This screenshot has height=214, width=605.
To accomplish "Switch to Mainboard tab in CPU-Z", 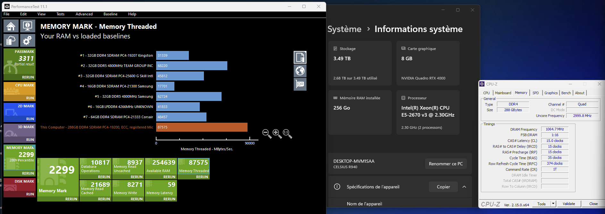I will coord(503,93).
